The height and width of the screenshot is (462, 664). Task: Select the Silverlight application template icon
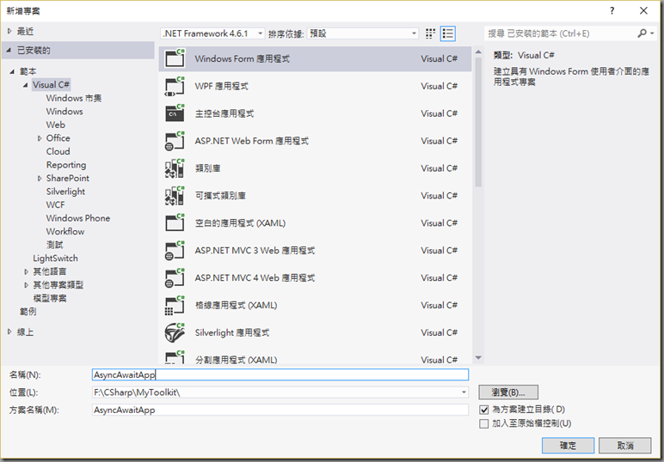(175, 332)
